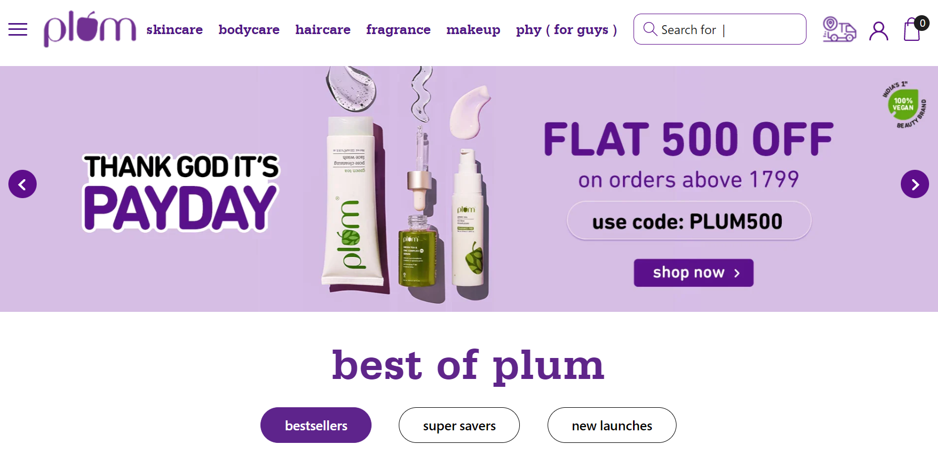Screen dimensions: 938x456
Task: Open the haircare menu
Action: (323, 29)
